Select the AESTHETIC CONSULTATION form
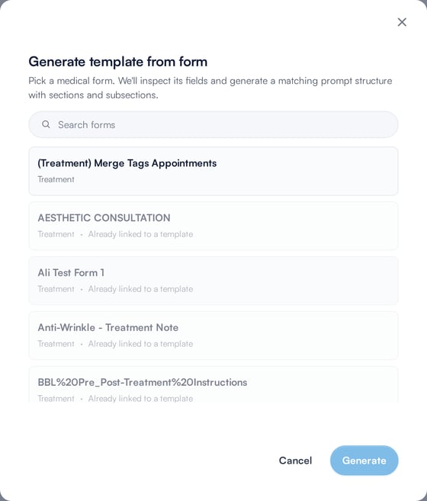Screen dimensions: 427x501 tap(213, 226)
